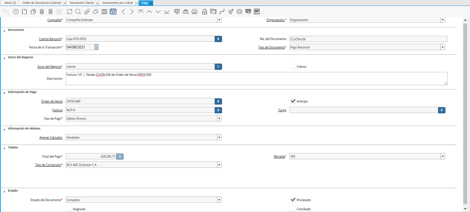Switch to Devolución Cliente tab
This screenshot has height=212, width=470.
[82, 3]
